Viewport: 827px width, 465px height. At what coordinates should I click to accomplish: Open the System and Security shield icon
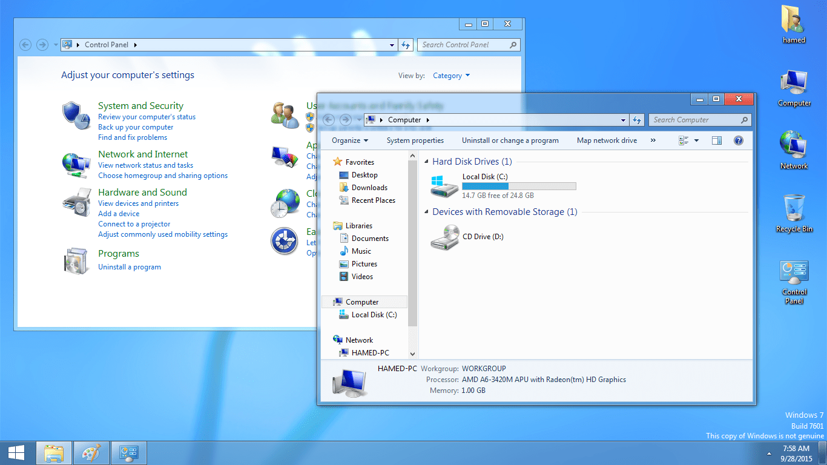76,115
